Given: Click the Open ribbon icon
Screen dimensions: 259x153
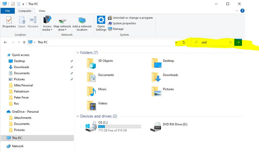Looking at the screenshot, I should click(x=22, y=22).
